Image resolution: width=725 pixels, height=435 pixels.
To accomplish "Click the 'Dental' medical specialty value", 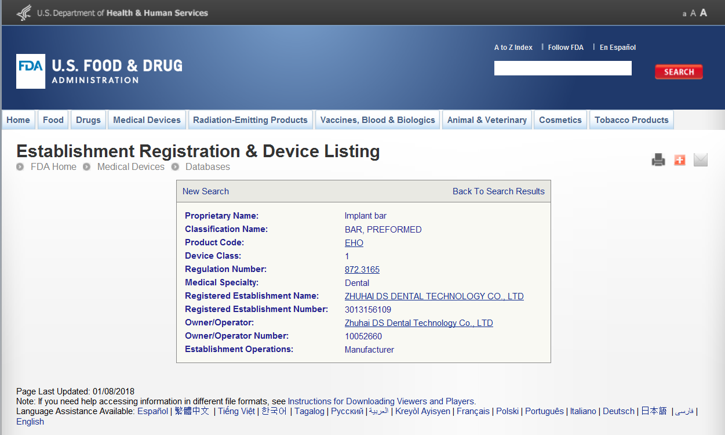I will [357, 283].
